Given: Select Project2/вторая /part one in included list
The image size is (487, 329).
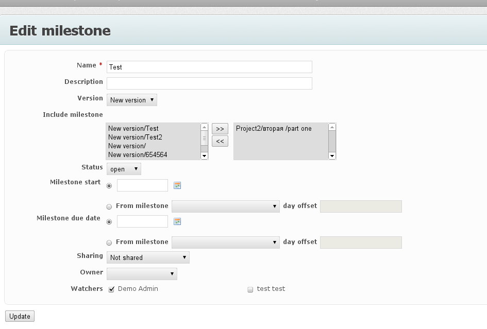Looking at the screenshot, I should point(274,129).
